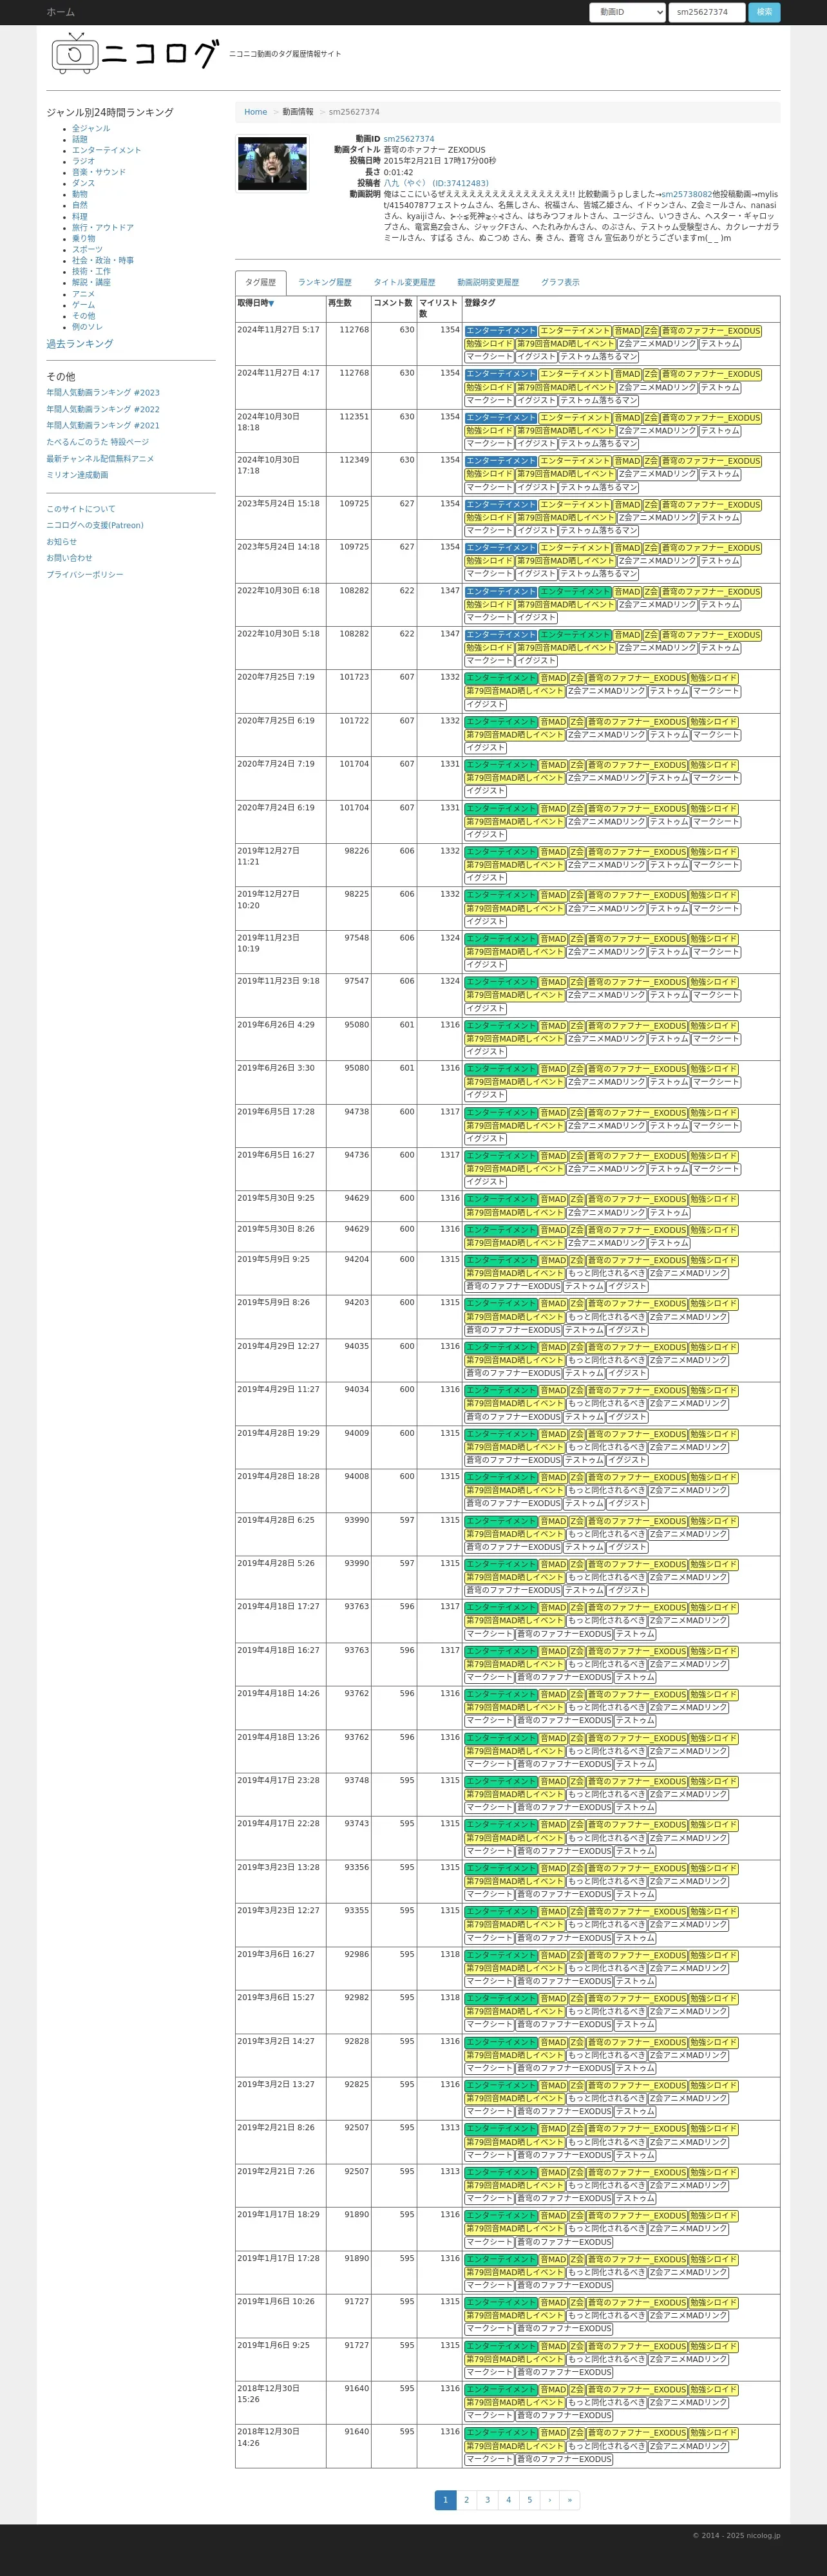Screen dimensions: 827x2576
Task: Select 料理 genre ranking
Action: (80, 216)
